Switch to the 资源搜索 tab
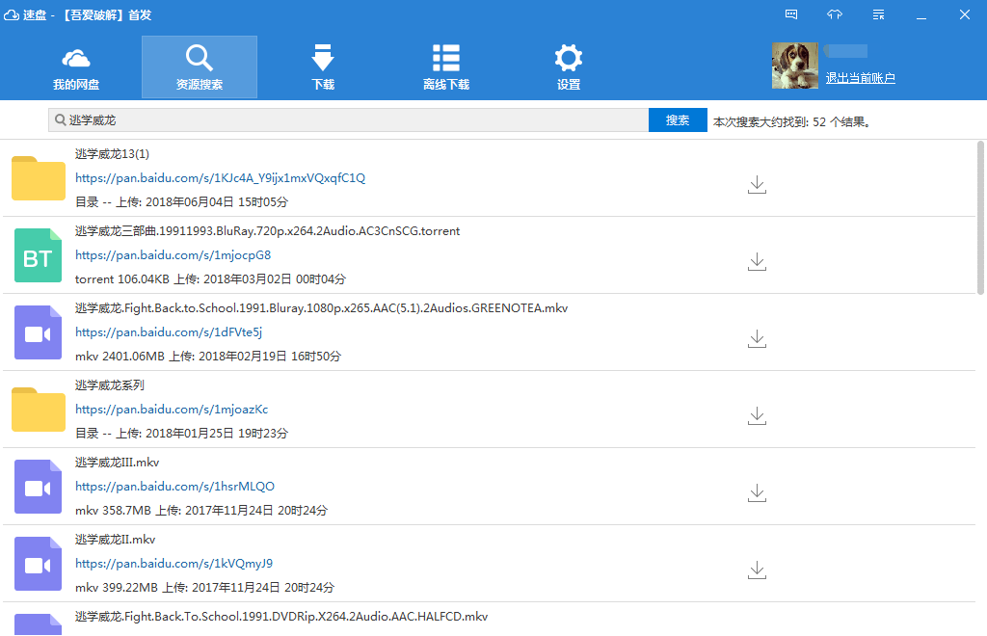Screen dimensions: 987x636 click(x=200, y=67)
